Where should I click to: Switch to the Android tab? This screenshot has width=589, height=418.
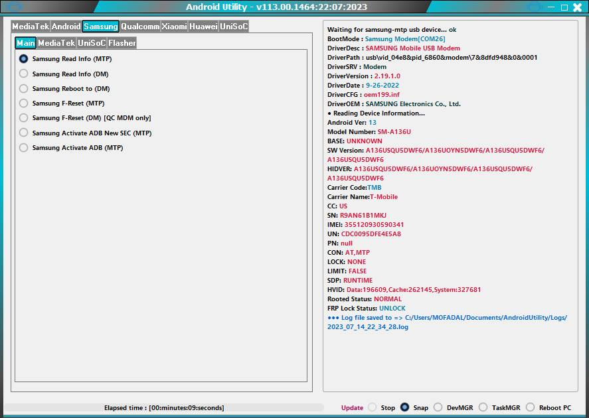[66, 27]
